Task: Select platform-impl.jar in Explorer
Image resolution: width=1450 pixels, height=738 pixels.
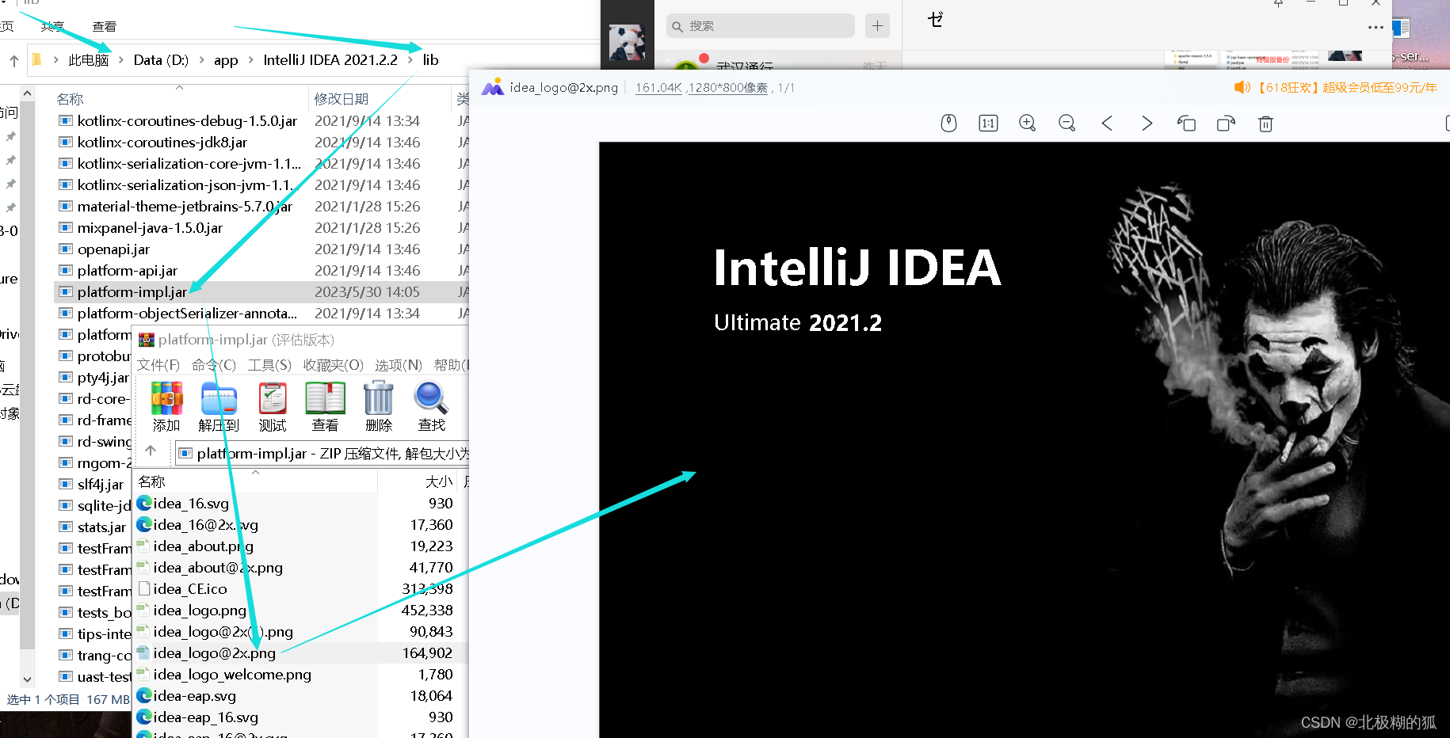Action: pos(132,292)
